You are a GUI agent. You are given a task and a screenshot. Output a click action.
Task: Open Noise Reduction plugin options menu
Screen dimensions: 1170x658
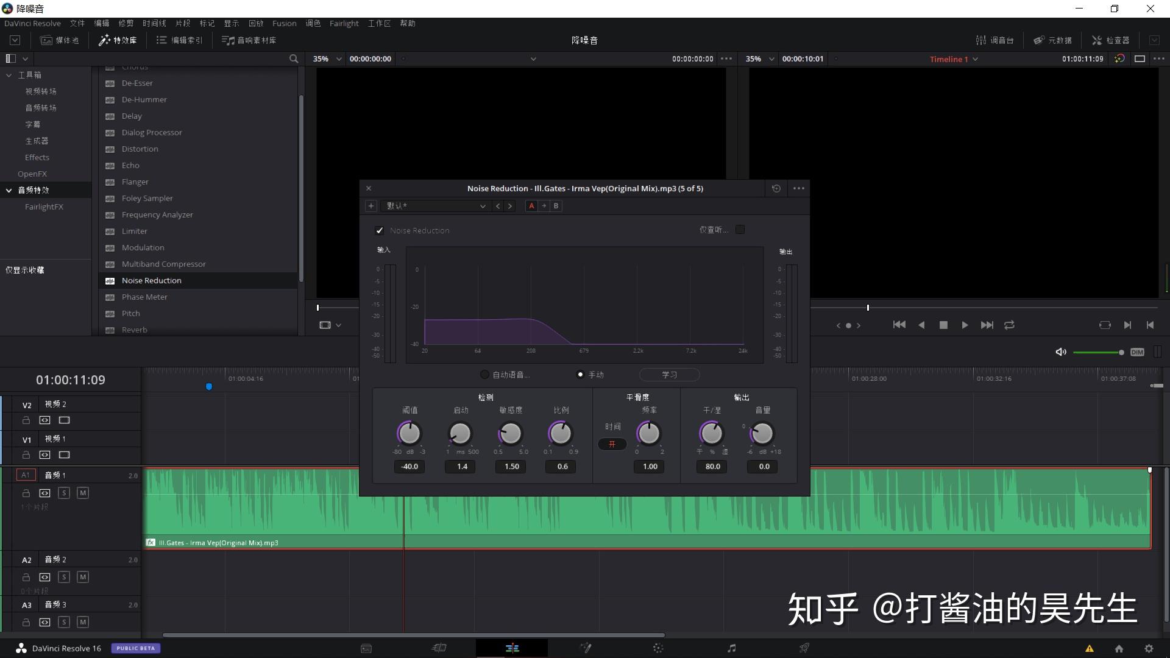[x=799, y=188]
